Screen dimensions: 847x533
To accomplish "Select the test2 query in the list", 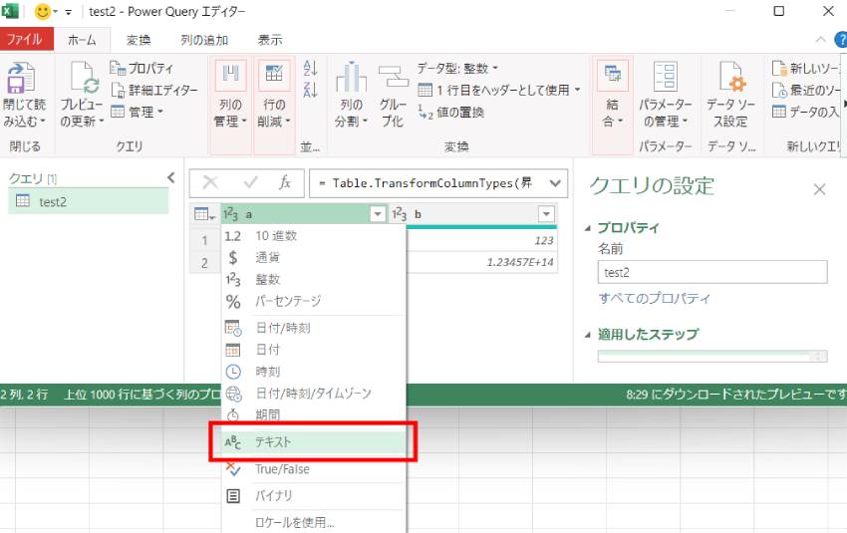I will [88, 201].
